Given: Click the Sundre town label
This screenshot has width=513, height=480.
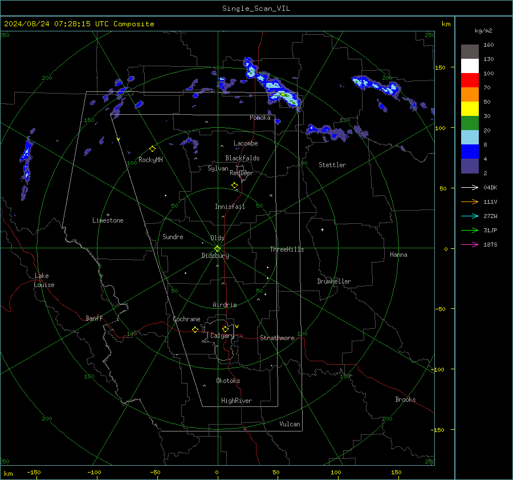Looking at the screenshot, I should click(x=173, y=236).
